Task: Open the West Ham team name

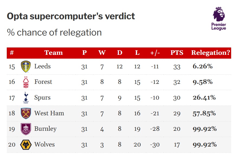Action: click(x=49, y=113)
